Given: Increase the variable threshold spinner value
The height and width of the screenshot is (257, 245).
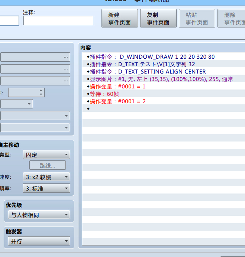Looking at the screenshot, I should click(41, 90).
